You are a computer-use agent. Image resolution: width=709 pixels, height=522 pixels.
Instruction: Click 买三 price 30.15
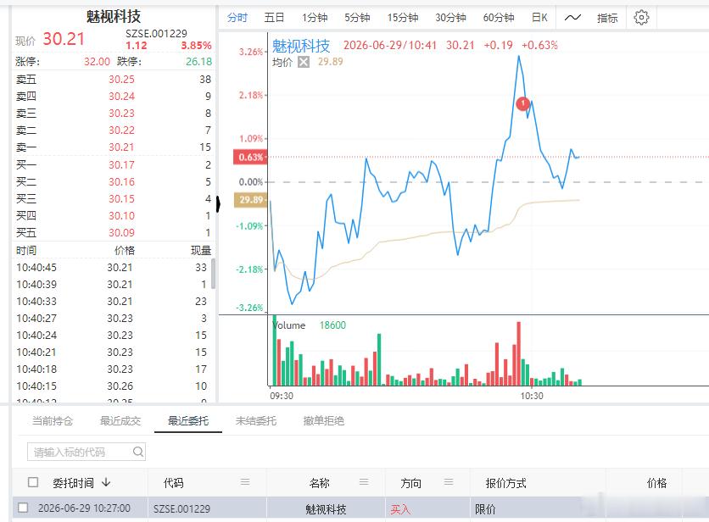(121, 199)
